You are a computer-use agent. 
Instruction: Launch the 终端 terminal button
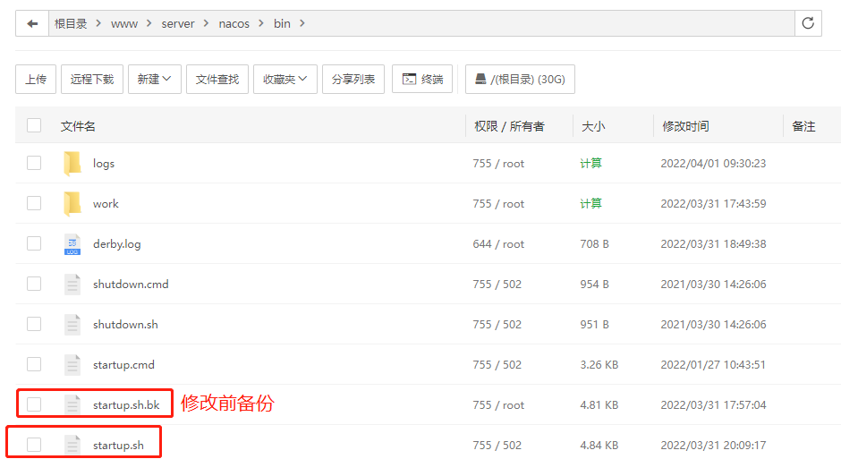(422, 80)
